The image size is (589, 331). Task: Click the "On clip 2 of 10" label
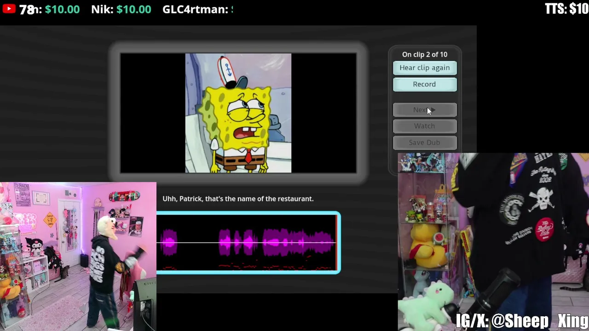425,54
